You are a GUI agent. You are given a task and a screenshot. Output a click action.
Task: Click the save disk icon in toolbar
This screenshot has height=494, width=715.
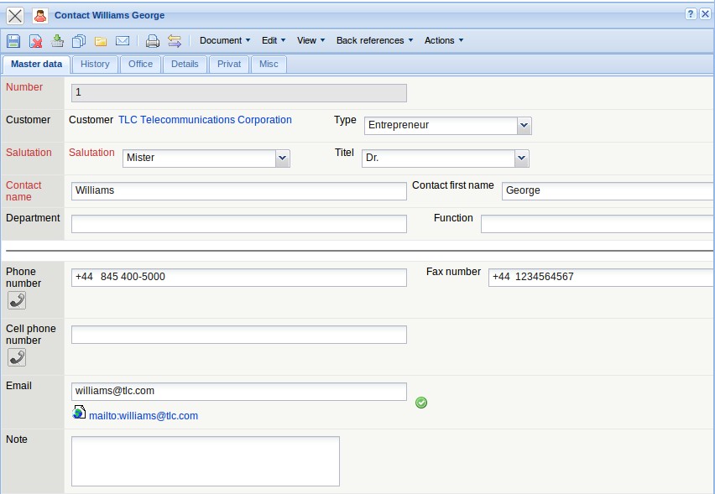pos(13,40)
